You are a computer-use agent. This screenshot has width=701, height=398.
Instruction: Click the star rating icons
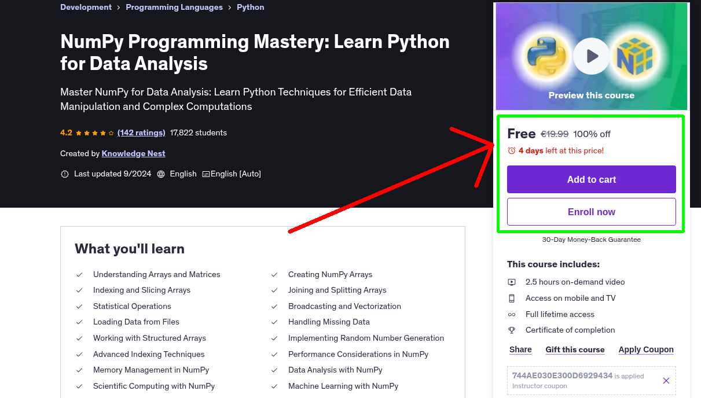pos(96,133)
